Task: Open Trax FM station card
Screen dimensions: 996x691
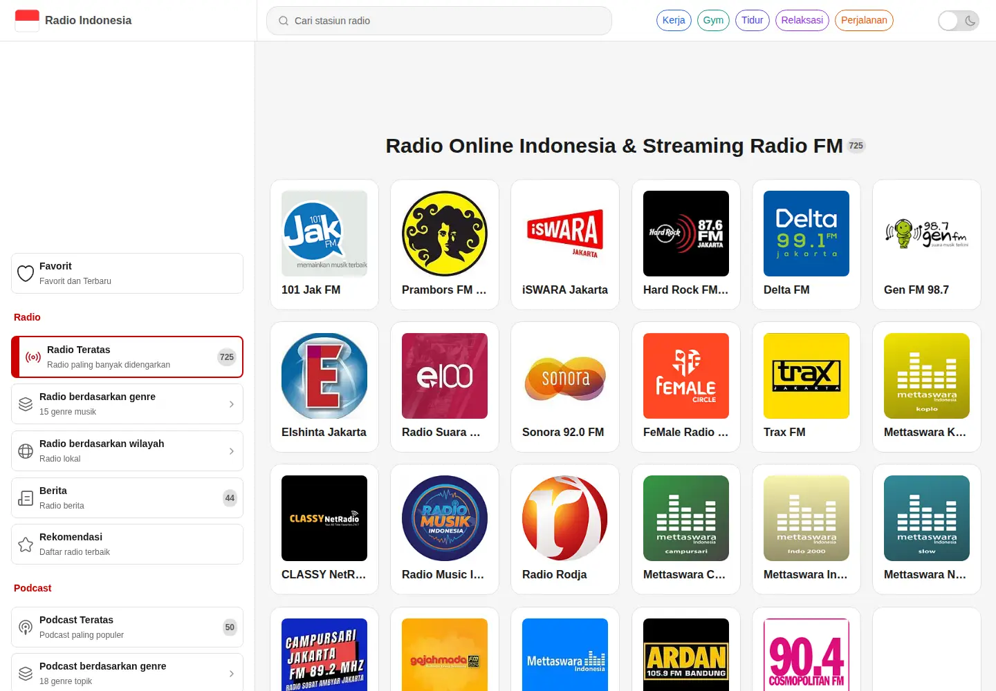Action: pyautogui.click(x=806, y=387)
